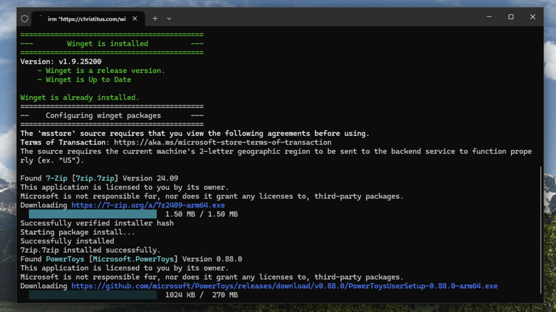
Task: Click the completed 7-Zip download progress bar
Action: tap(93, 214)
